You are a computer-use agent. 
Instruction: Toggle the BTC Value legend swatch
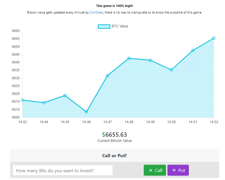pyautogui.click(x=104, y=27)
